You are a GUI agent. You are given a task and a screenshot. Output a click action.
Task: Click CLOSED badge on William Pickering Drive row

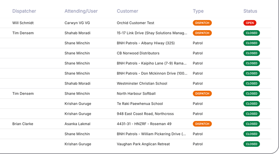tap(252, 134)
